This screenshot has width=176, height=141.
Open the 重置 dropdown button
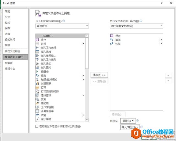coord(128,121)
